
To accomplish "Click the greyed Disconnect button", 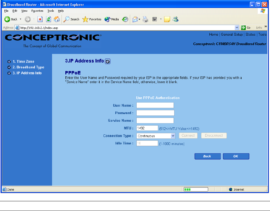I will pyautogui.click(x=214, y=136).
